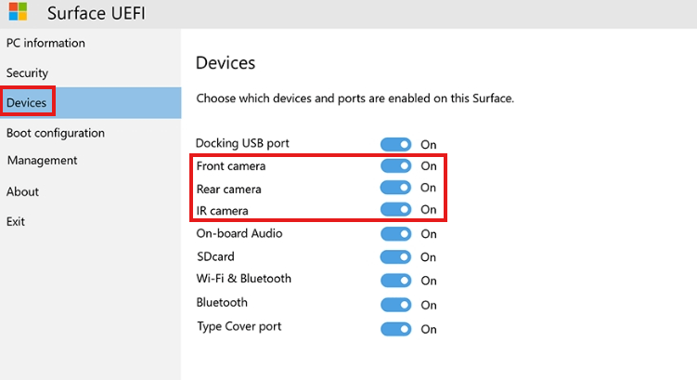Click the Front camera label
Viewport: 697px width, 380px height.
(231, 166)
